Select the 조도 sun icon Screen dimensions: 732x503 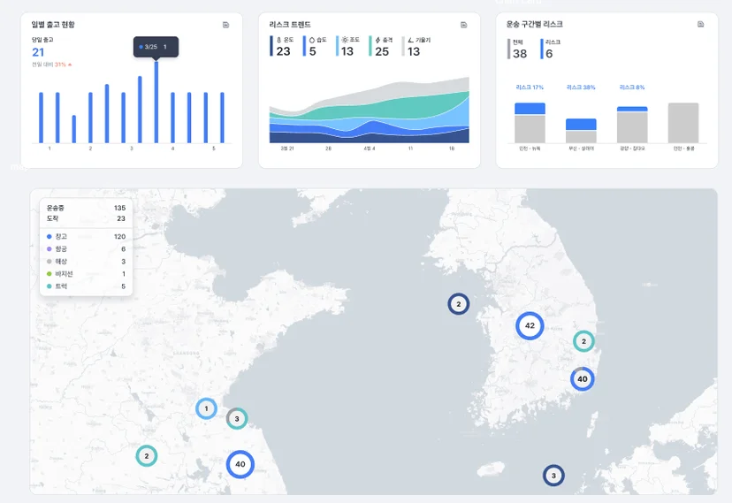pos(345,40)
